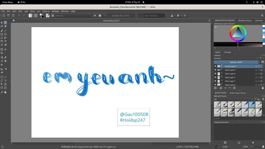
Task: Open the vertical mirror options dropdown arrow
Action: [181, 16]
